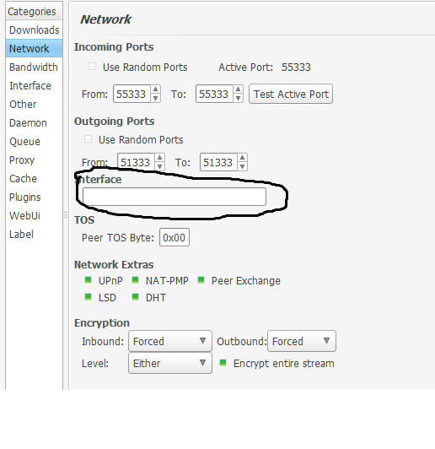The image size is (435, 449).
Task: Enable Use Random Ports for outgoing
Action: click(88, 139)
